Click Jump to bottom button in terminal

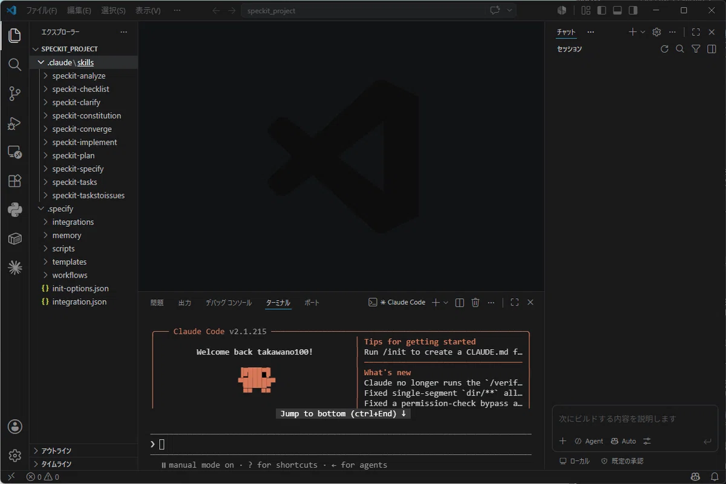pos(343,414)
